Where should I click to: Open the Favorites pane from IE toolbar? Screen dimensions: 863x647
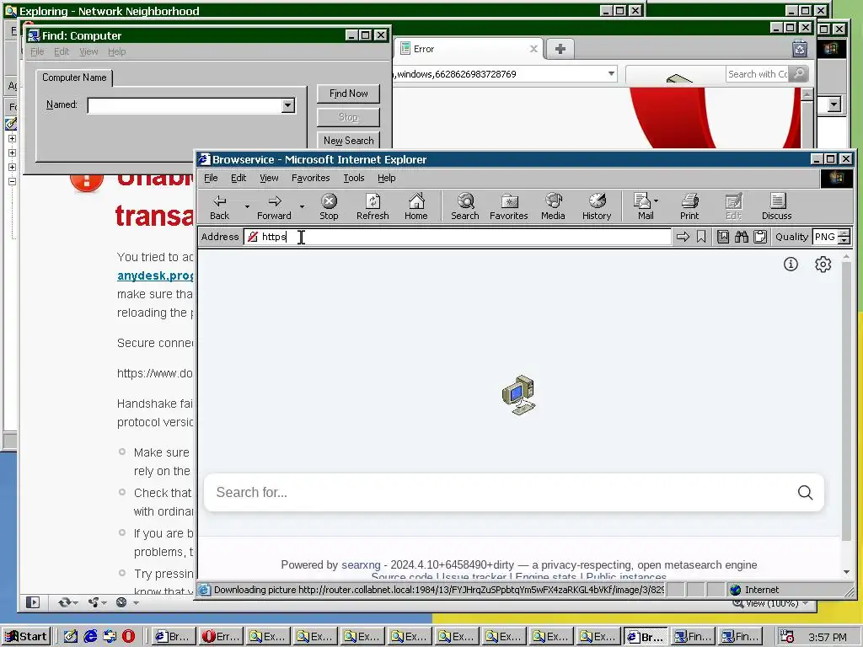click(x=508, y=206)
